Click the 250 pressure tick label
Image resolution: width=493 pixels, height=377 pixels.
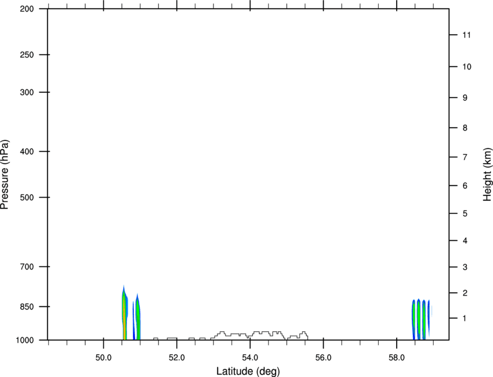pos(27,55)
